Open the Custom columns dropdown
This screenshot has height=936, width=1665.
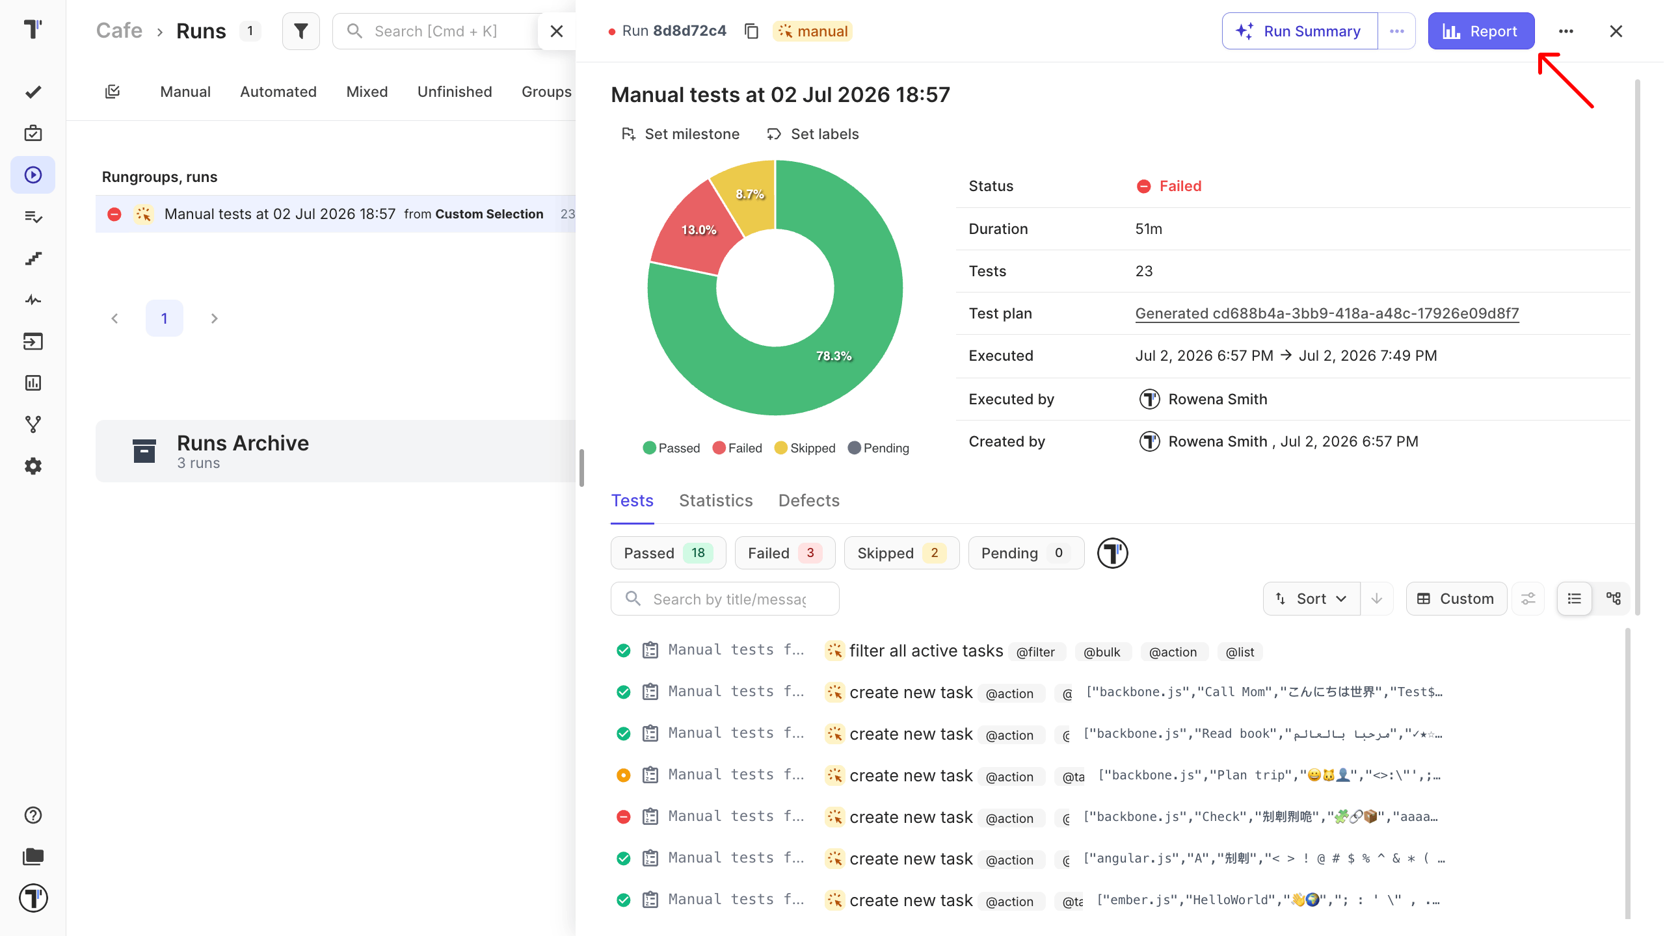click(x=1456, y=599)
